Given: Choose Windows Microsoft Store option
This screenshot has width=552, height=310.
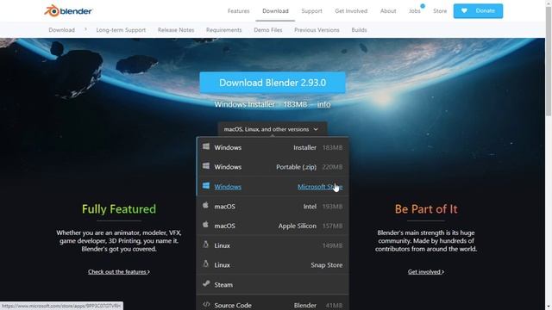Looking at the screenshot, I should (x=273, y=187).
